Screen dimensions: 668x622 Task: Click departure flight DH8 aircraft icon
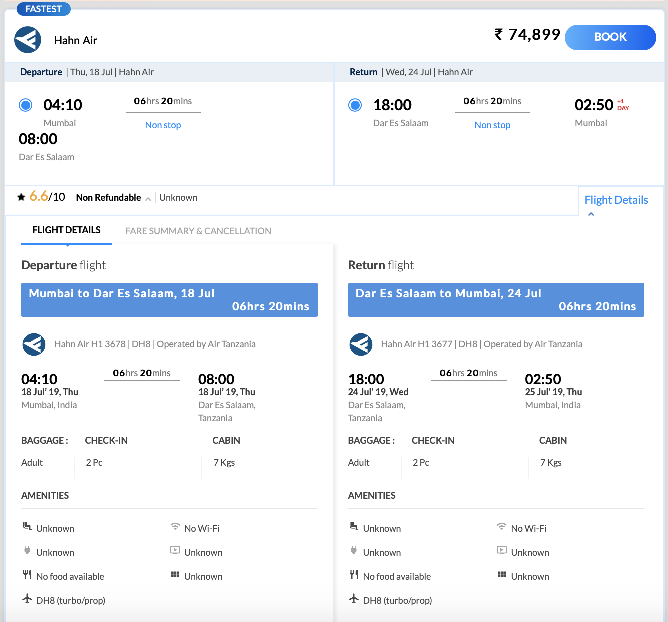click(x=27, y=598)
